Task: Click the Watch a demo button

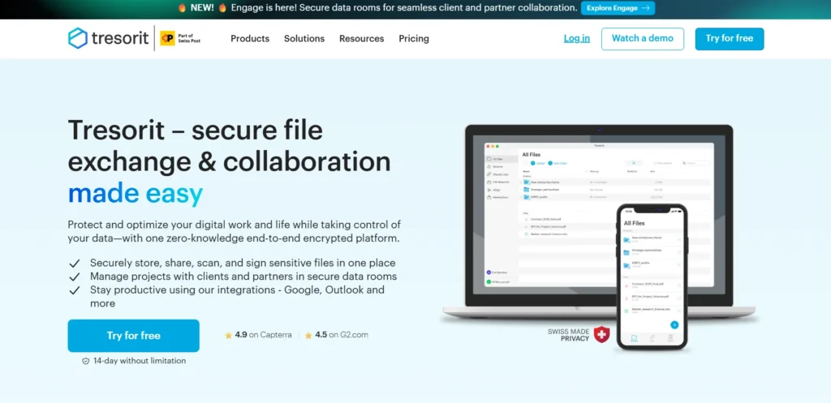Action: click(x=643, y=39)
